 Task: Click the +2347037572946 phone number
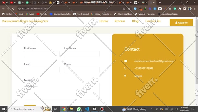click(144, 68)
